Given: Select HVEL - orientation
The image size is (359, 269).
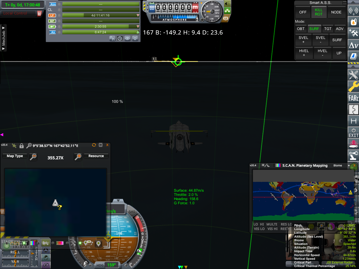Looking at the screenshot, I should pyautogui.click(x=323, y=53).
